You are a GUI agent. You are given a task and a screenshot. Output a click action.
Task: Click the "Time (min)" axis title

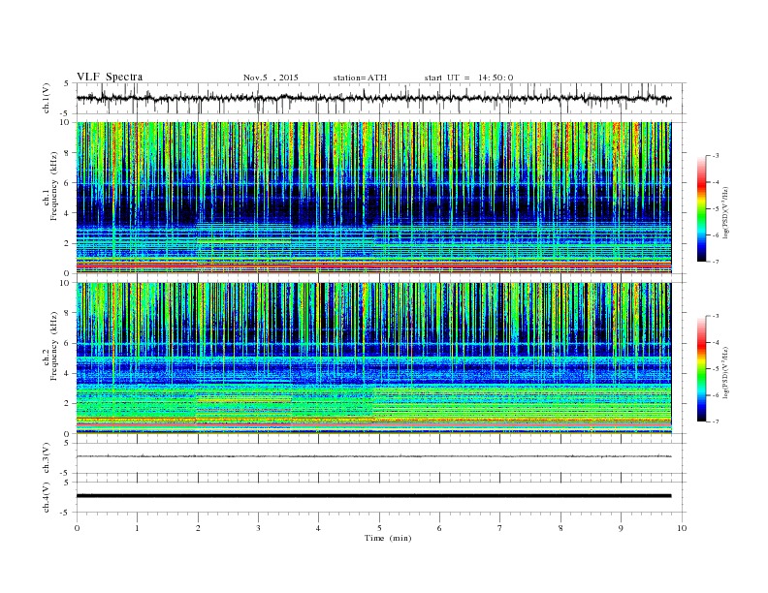click(388, 538)
